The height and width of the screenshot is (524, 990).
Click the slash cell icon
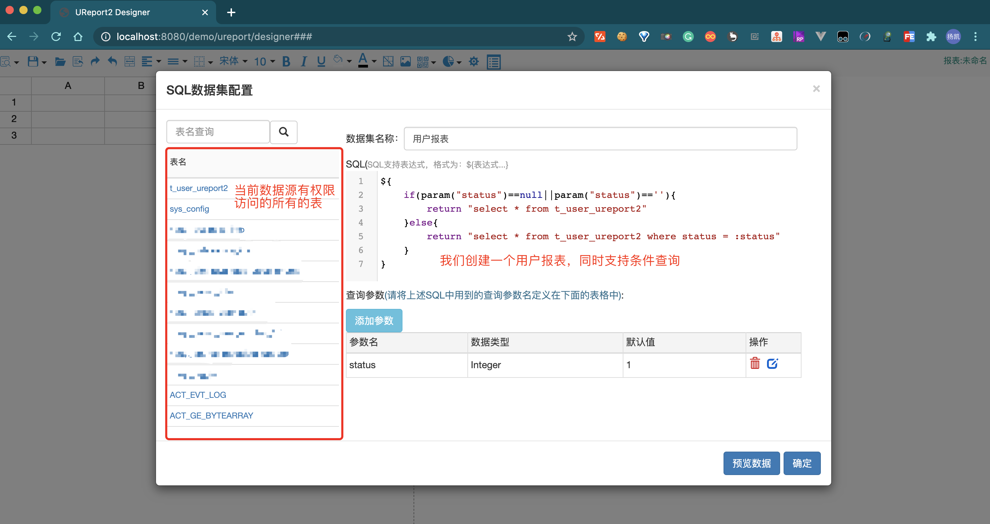[x=388, y=61]
